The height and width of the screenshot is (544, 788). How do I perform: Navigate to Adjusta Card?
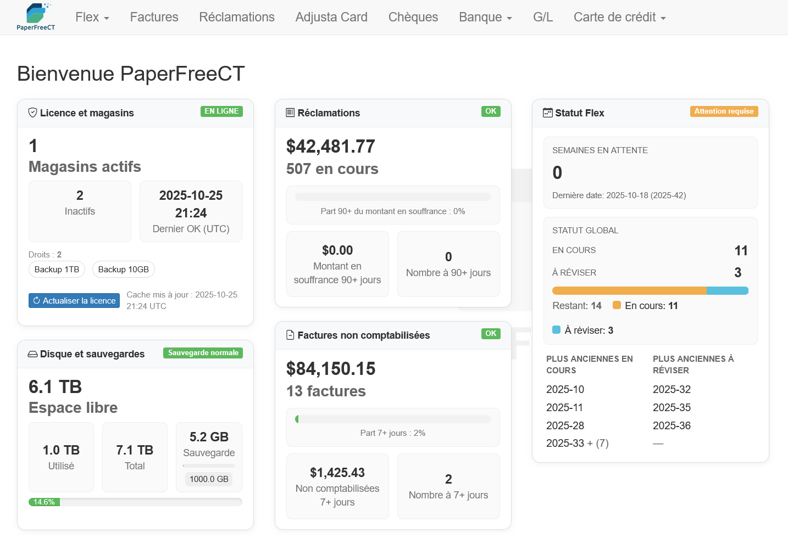[x=331, y=17]
